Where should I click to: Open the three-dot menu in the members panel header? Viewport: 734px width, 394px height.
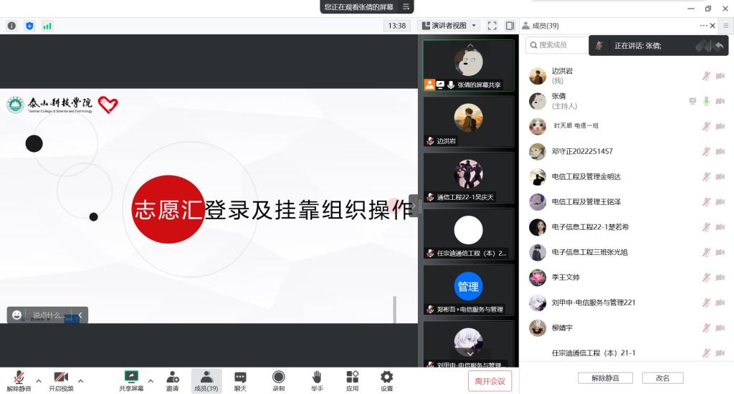(x=703, y=26)
